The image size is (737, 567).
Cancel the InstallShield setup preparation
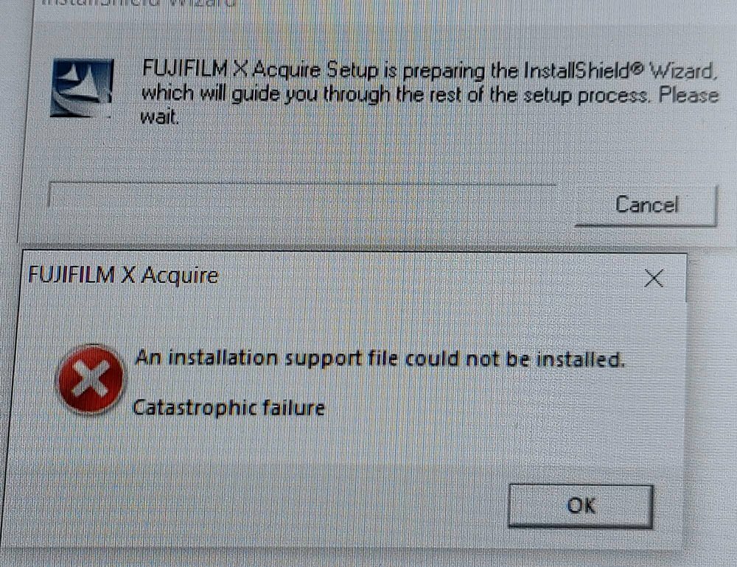pyautogui.click(x=646, y=205)
